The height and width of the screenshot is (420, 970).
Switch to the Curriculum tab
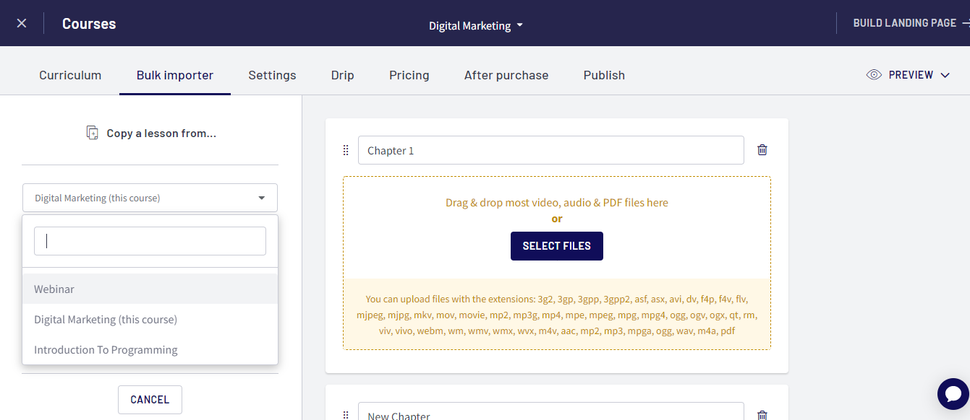pos(70,75)
